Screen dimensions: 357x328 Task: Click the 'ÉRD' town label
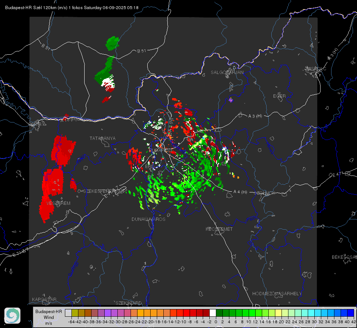coord(150,167)
